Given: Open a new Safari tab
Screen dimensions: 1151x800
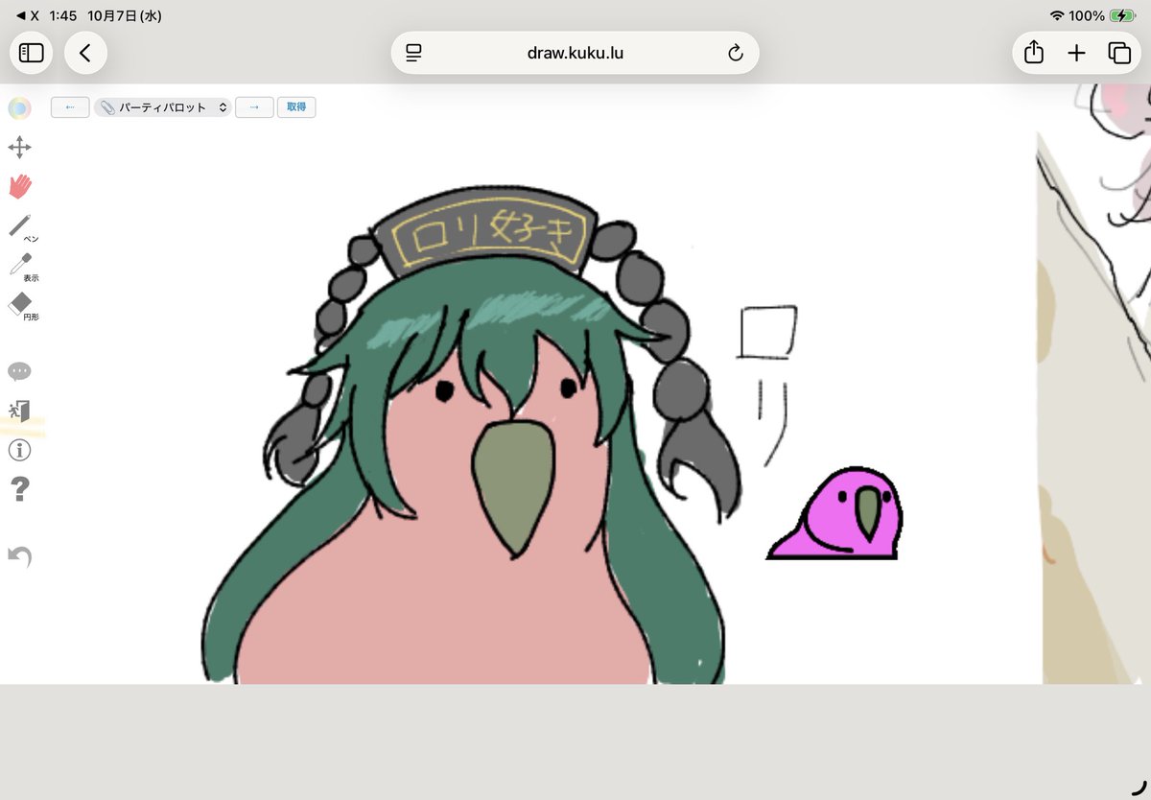Looking at the screenshot, I should pos(1076,53).
